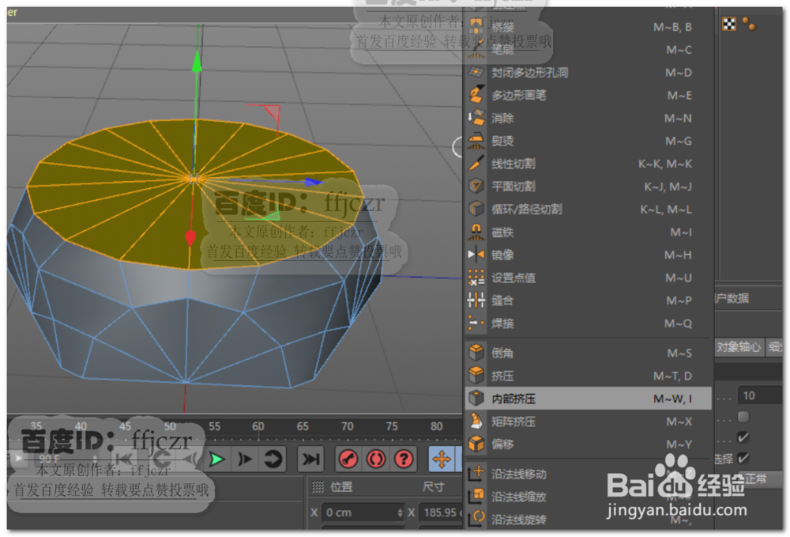Pick the 焊接 weld tool
The width and height of the screenshot is (790, 537).
[x=588, y=323]
